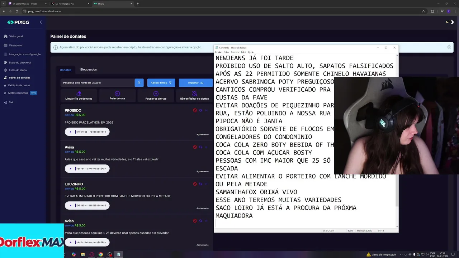This screenshot has width=459, height=258.
Task: Click Pular donate
Action: [117, 96]
